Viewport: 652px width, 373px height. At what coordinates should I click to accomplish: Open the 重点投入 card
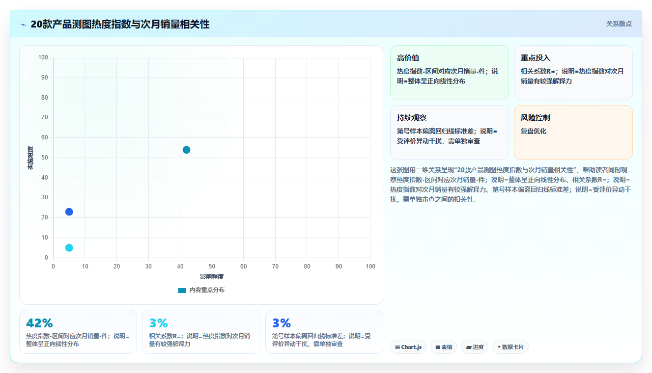[573, 73]
